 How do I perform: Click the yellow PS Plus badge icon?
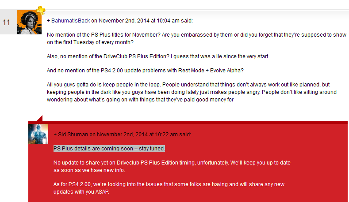tap(41, 10)
